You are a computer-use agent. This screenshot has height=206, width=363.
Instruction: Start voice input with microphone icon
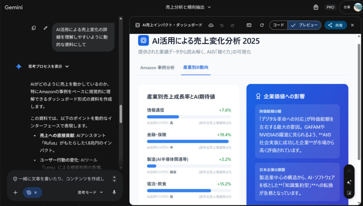coord(114,192)
